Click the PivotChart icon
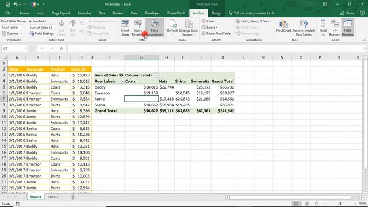The width and height of the screenshot is (368, 207). click(x=283, y=26)
